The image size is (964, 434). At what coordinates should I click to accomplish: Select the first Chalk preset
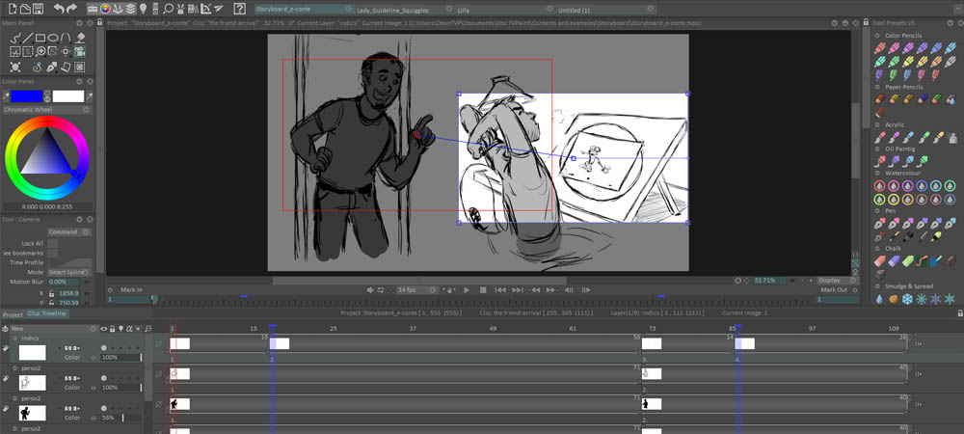click(x=880, y=261)
